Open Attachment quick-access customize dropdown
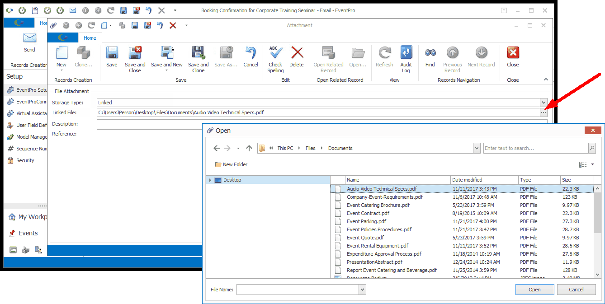The image size is (605, 304). click(186, 25)
